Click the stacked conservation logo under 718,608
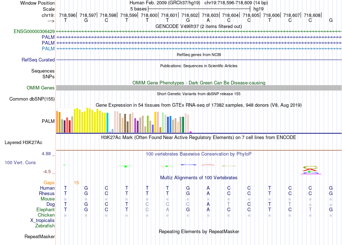 tap(310, 170)
